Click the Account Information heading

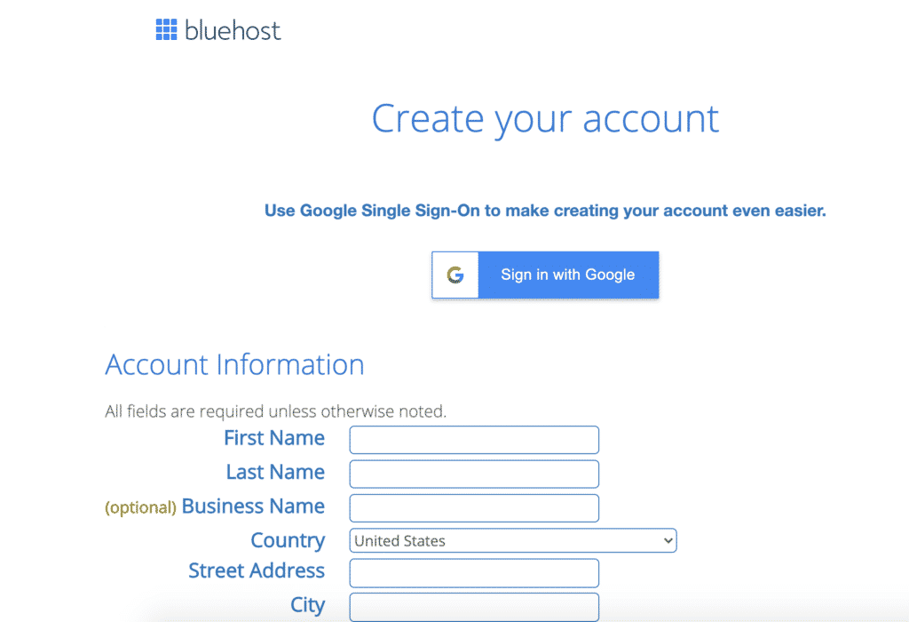click(234, 365)
